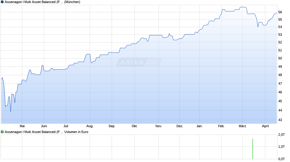Click the 2,0T volume axis value
Image resolution: width=290 pixels, height=162 pixels.
tap(281, 135)
